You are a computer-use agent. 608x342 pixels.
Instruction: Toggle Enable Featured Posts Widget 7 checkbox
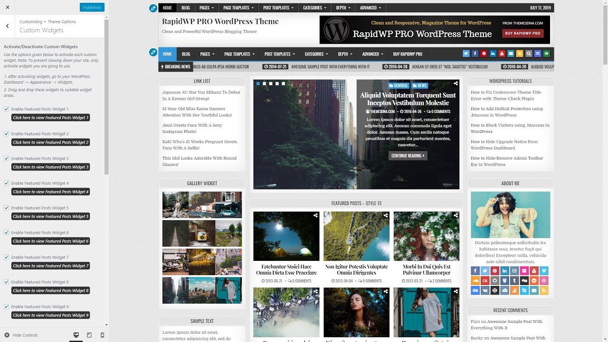pos(6,257)
